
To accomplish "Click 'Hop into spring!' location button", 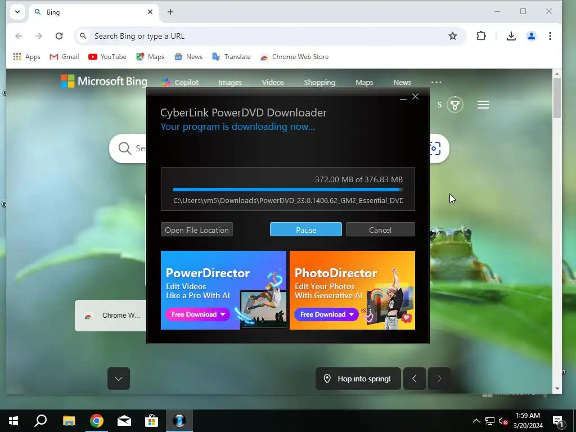I will [x=358, y=379].
